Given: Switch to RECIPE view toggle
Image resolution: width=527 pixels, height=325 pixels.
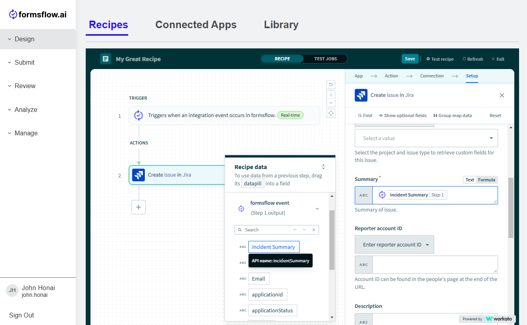Looking at the screenshot, I should (282, 59).
